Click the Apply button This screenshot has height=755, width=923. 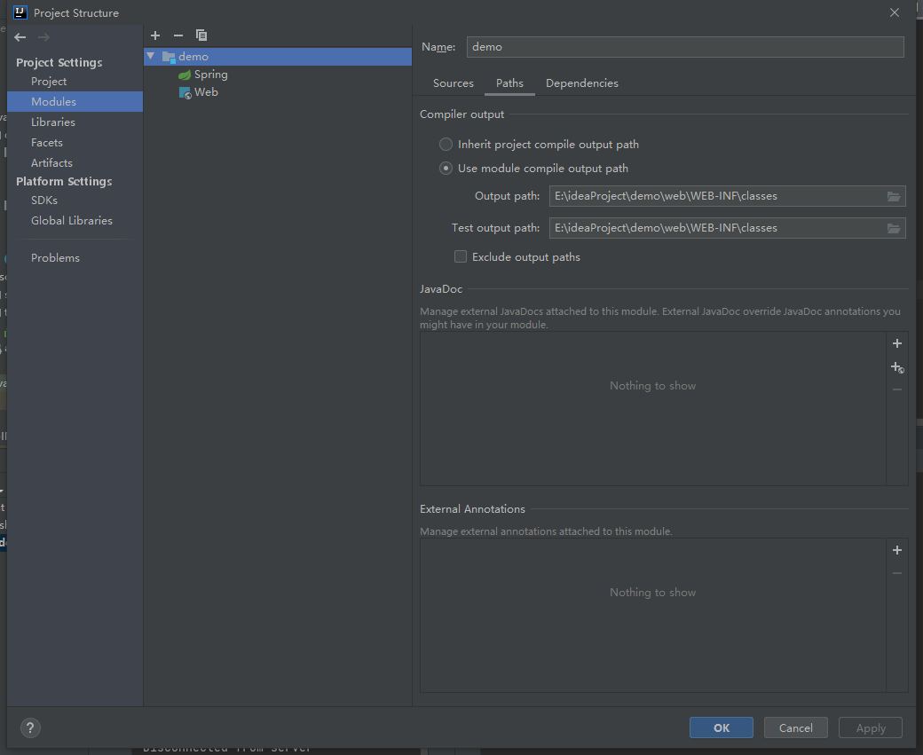[x=870, y=727]
